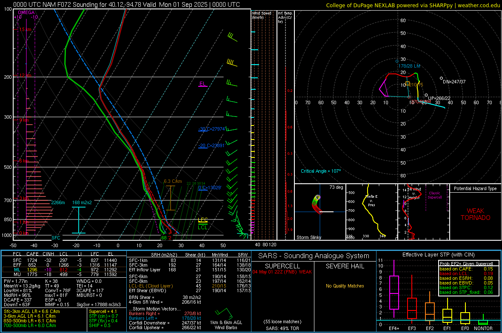Click the No Quality Matches text
The width and height of the screenshot is (502, 333).
345,286
